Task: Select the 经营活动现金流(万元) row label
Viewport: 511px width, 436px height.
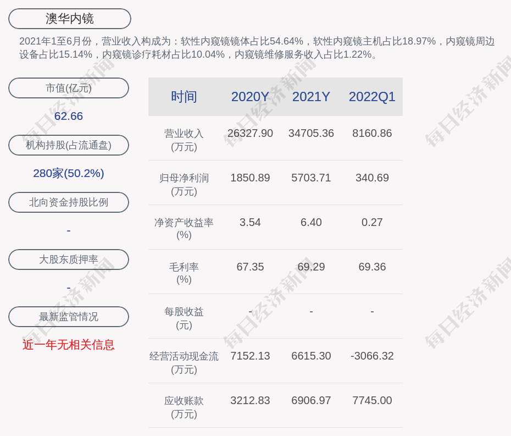Action: point(184,363)
